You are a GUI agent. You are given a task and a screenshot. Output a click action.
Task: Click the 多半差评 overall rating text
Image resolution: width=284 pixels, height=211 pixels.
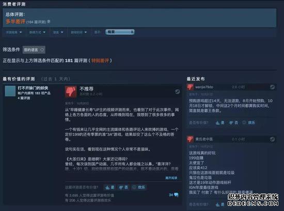click(x=15, y=22)
